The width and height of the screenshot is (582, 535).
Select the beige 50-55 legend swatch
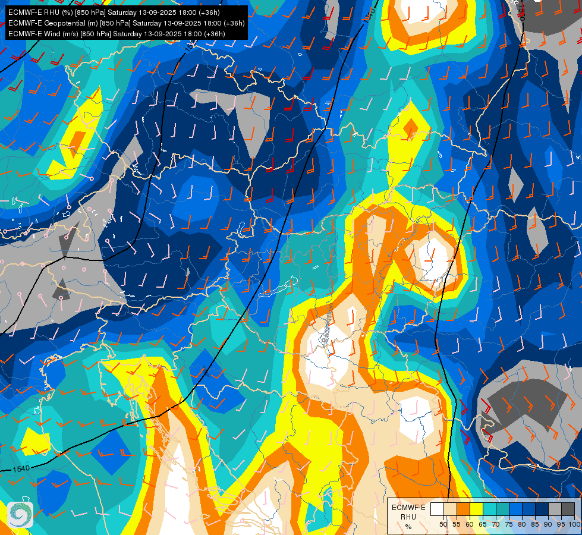450,509
